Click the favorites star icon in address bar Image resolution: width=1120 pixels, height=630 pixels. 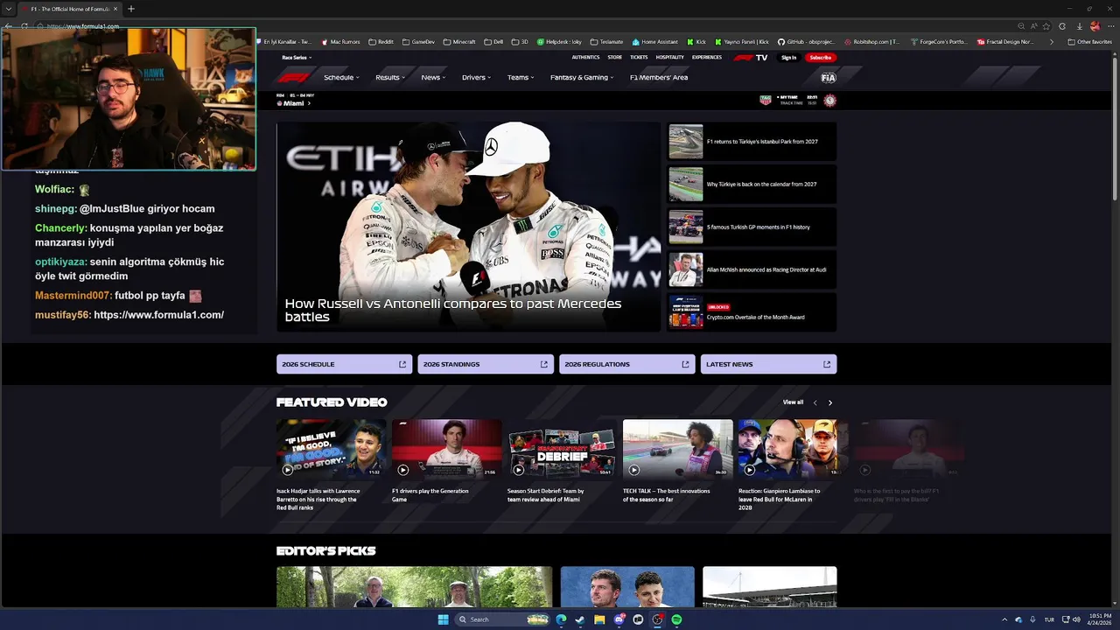point(1046,26)
